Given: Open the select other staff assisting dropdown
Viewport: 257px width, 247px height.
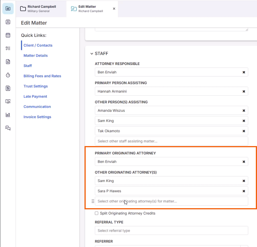Looking at the screenshot, I should 171,141.
